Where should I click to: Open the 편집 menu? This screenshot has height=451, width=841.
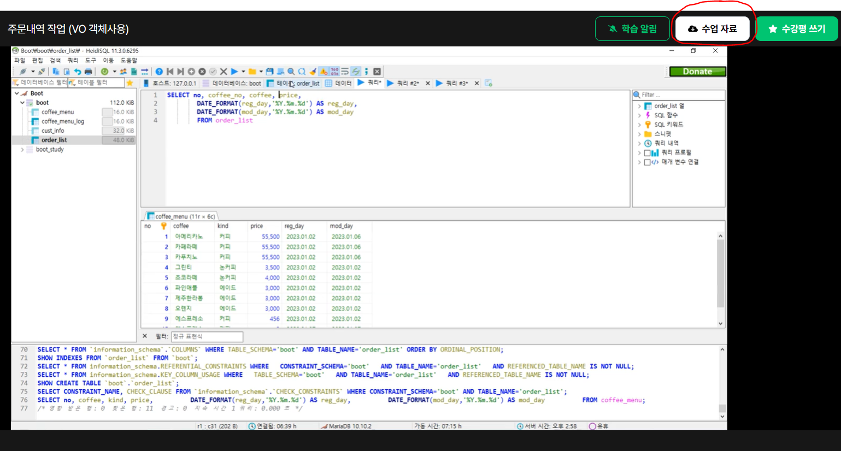(37, 61)
